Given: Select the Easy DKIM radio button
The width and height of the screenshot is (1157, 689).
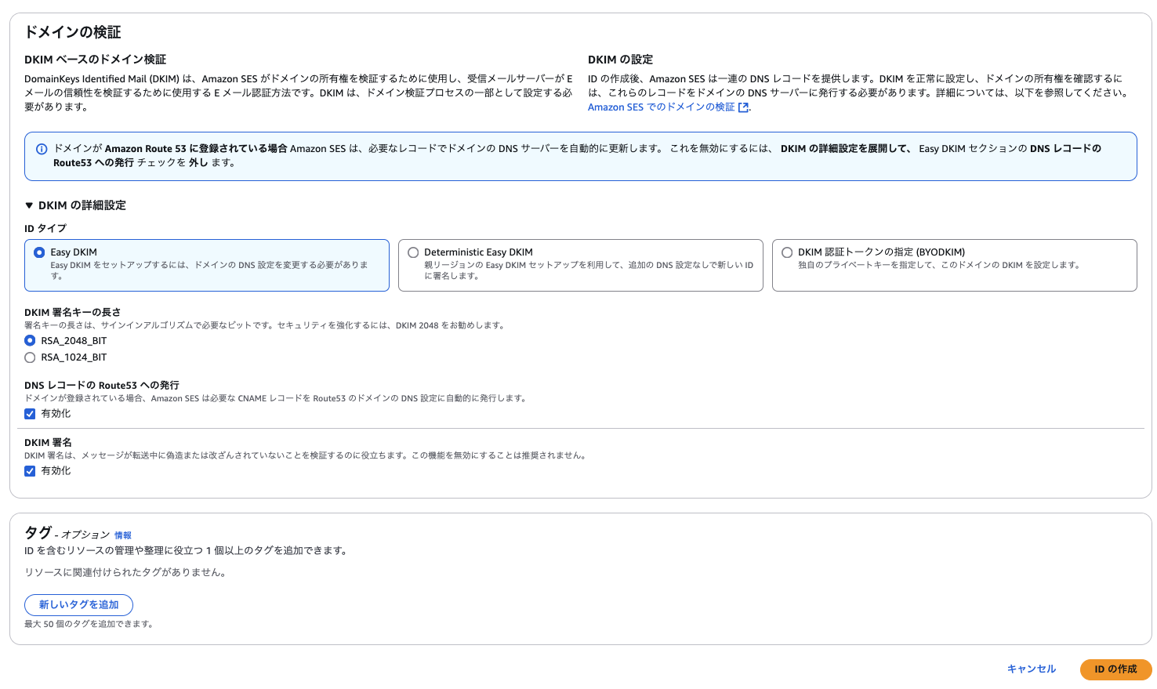Looking at the screenshot, I should click(x=39, y=252).
